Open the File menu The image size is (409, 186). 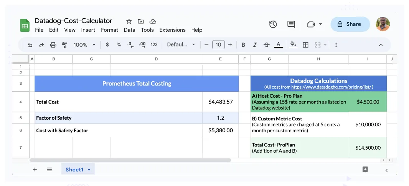[x=39, y=30]
